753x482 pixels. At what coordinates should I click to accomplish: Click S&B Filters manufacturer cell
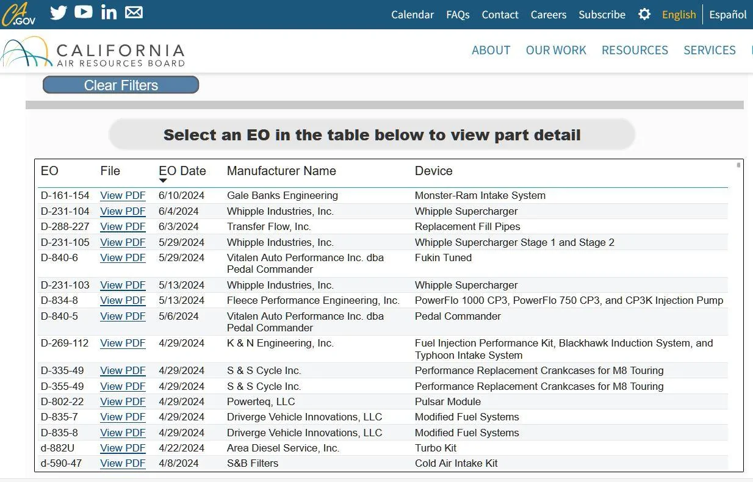point(253,463)
